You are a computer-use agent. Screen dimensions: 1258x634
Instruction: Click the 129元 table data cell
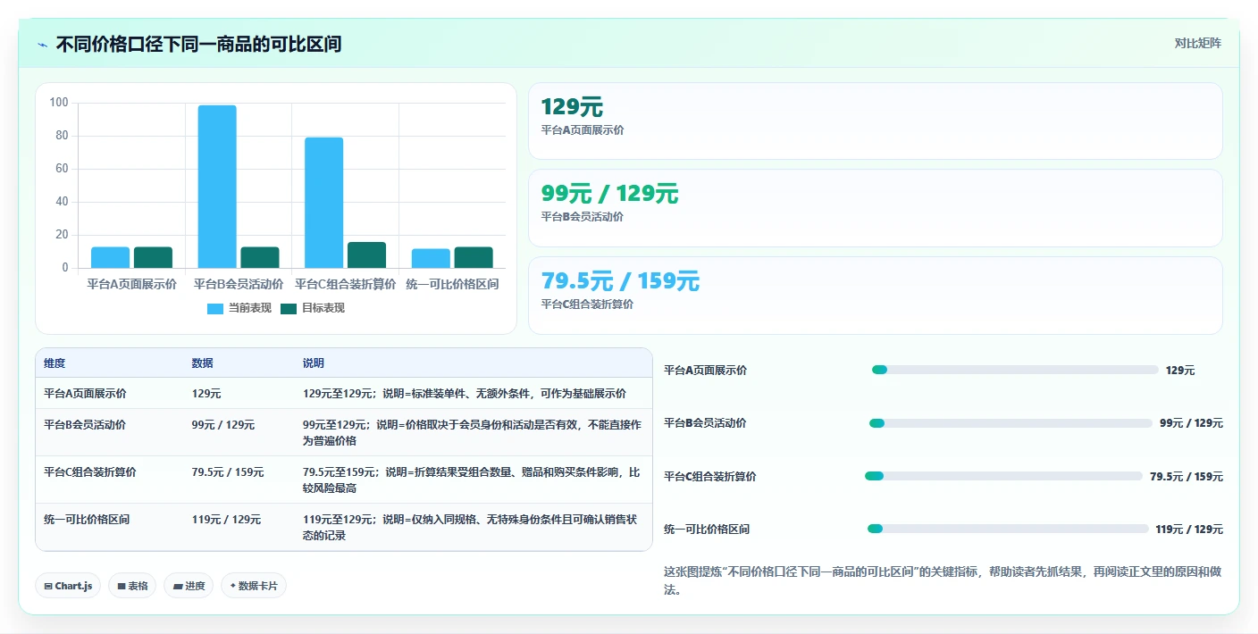click(206, 393)
